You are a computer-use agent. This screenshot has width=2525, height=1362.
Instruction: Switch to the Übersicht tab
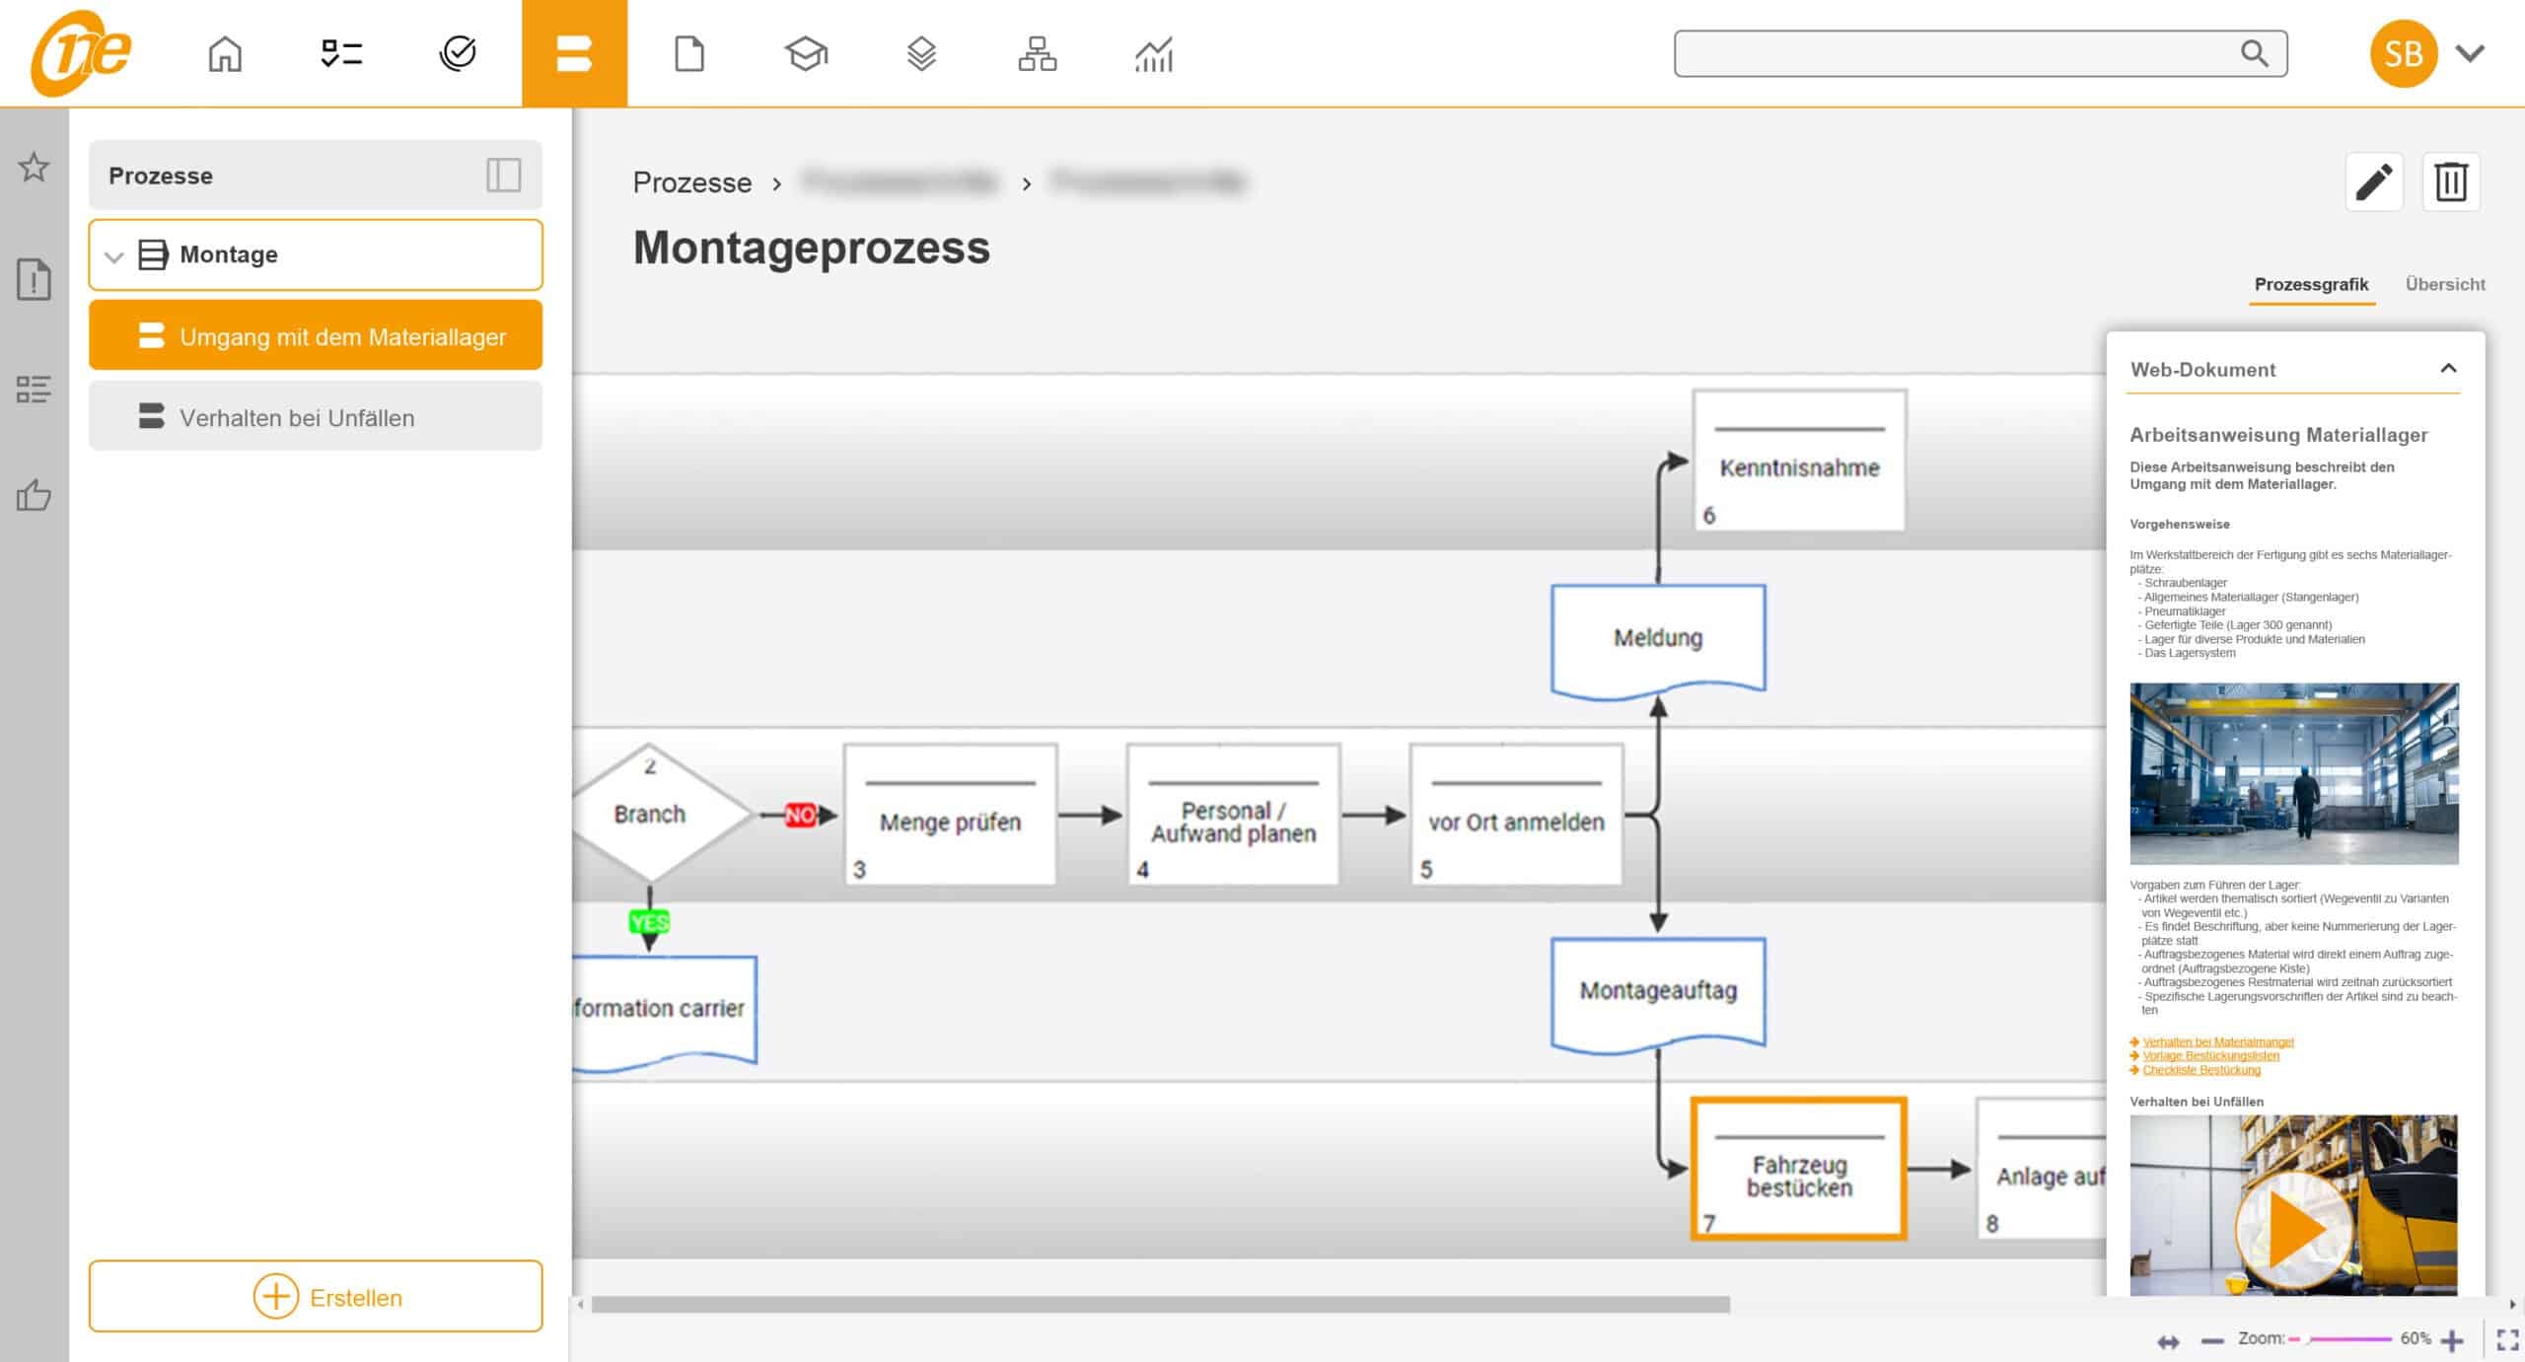2444,284
